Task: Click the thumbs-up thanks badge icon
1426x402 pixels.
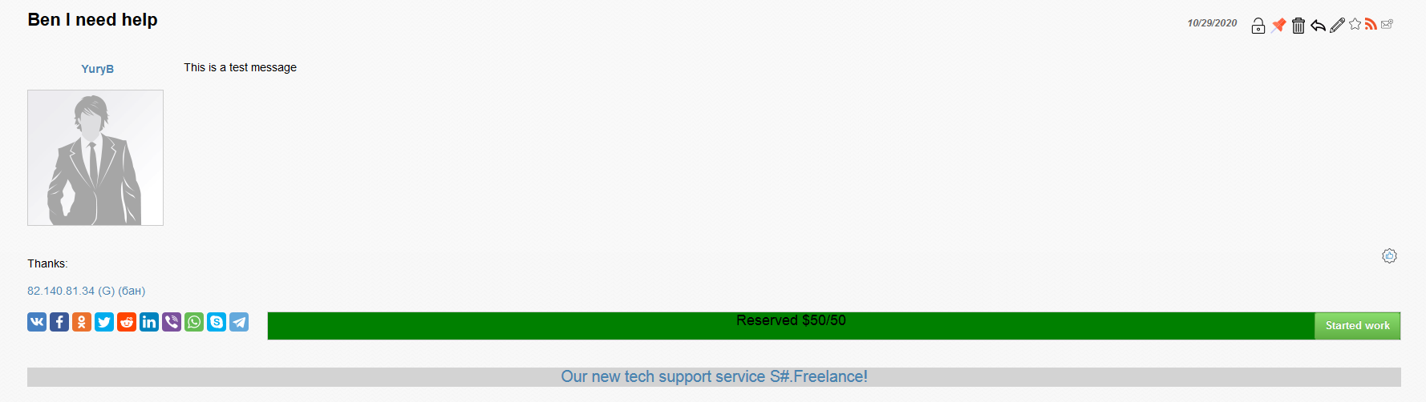Action: [1389, 255]
